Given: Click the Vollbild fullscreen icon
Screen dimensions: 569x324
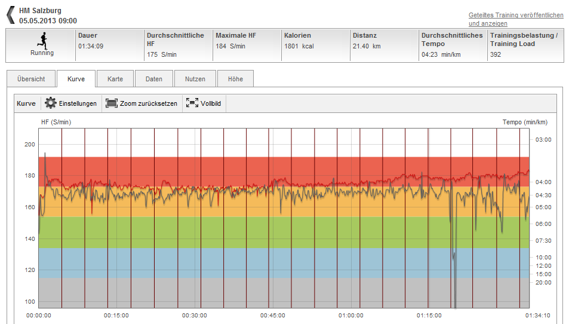Looking at the screenshot, I should pos(192,103).
